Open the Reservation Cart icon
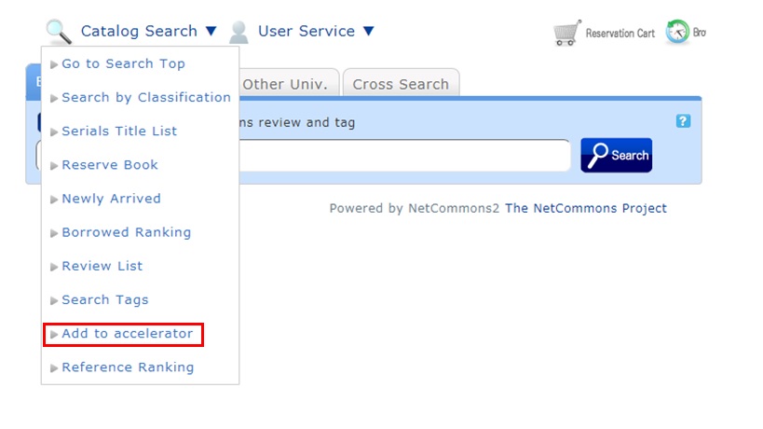 (566, 33)
